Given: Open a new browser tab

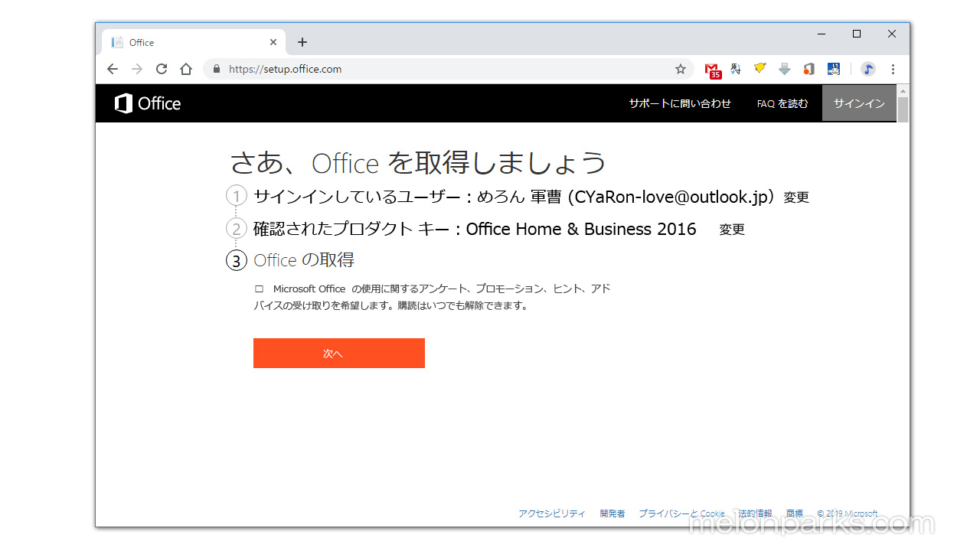Looking at the screenshot, I should click(x=302, y=42).
